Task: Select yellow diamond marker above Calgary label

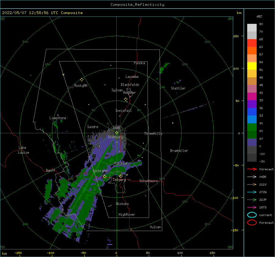Action: pos(121,176)
